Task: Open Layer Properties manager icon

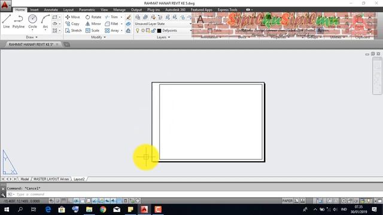Action: pyautogui.click(x=138, y=17)
